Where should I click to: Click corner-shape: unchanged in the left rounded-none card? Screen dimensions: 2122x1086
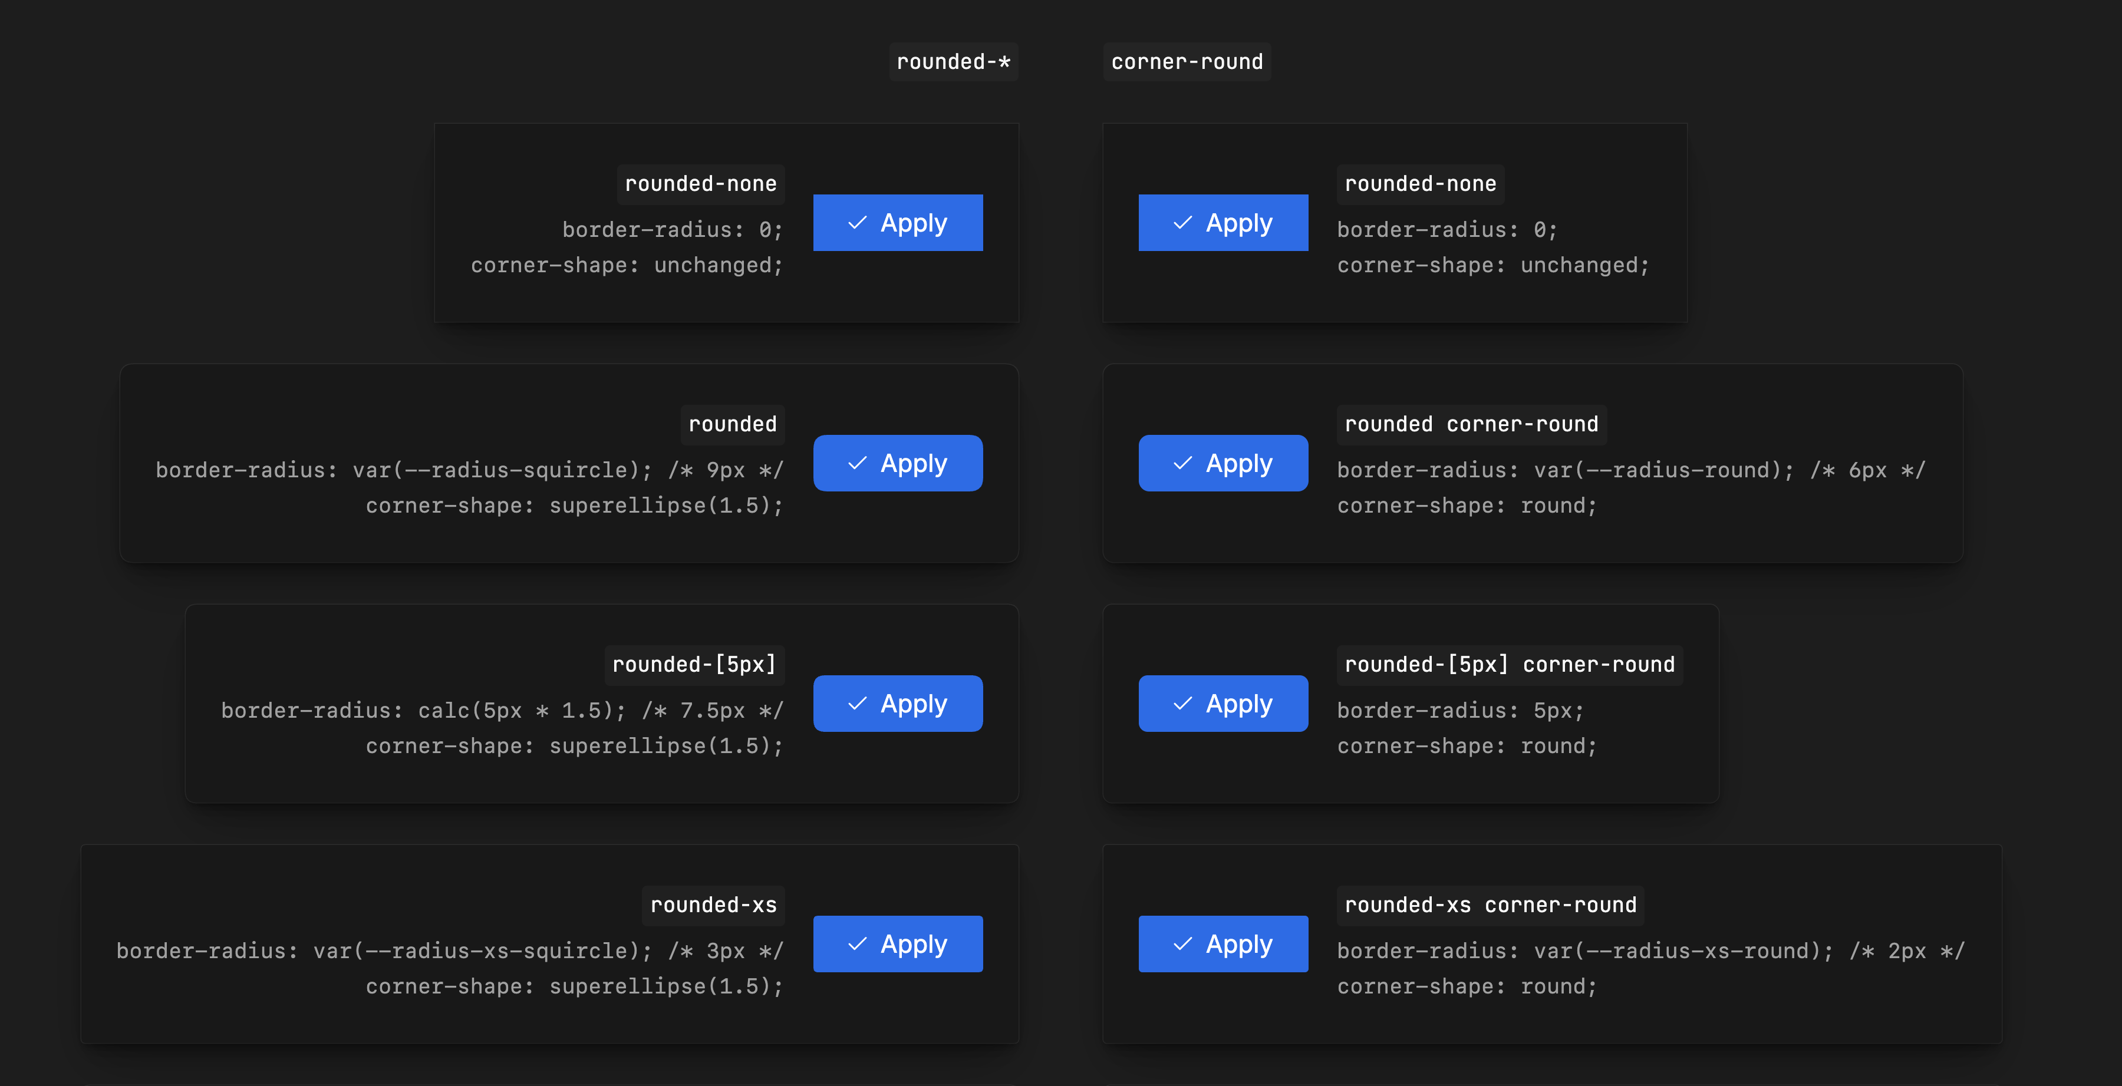tap(627, 265)
